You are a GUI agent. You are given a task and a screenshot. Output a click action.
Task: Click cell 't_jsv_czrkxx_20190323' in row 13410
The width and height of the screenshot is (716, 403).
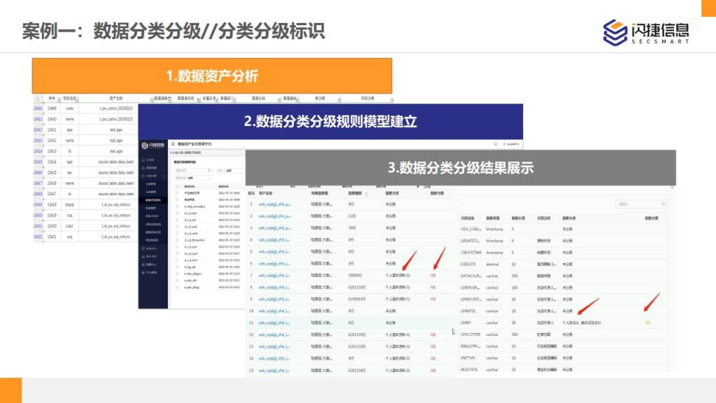point(116,108)
